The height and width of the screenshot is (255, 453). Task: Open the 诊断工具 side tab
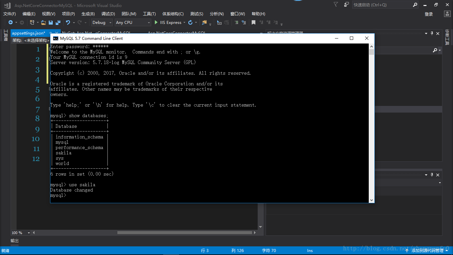coord(447,37)
